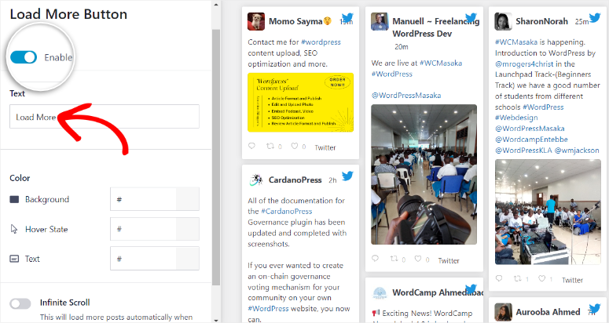609x323 pixels.
Task: Turn on the Infinite Scroll switch
Action: pyautogui.click(x=20, y=303)
